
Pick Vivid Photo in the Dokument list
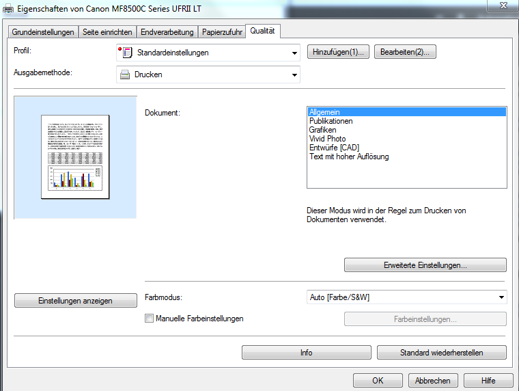coord(407,139)
